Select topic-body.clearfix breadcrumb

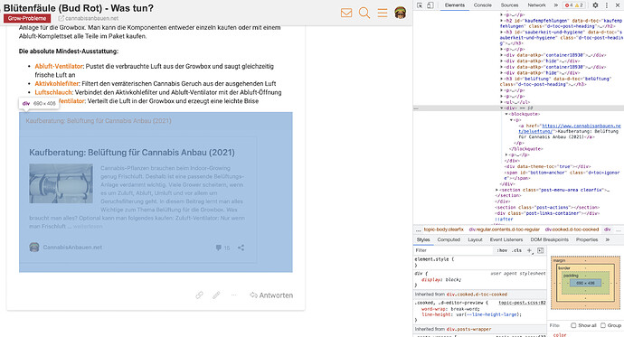click(443, 229)
